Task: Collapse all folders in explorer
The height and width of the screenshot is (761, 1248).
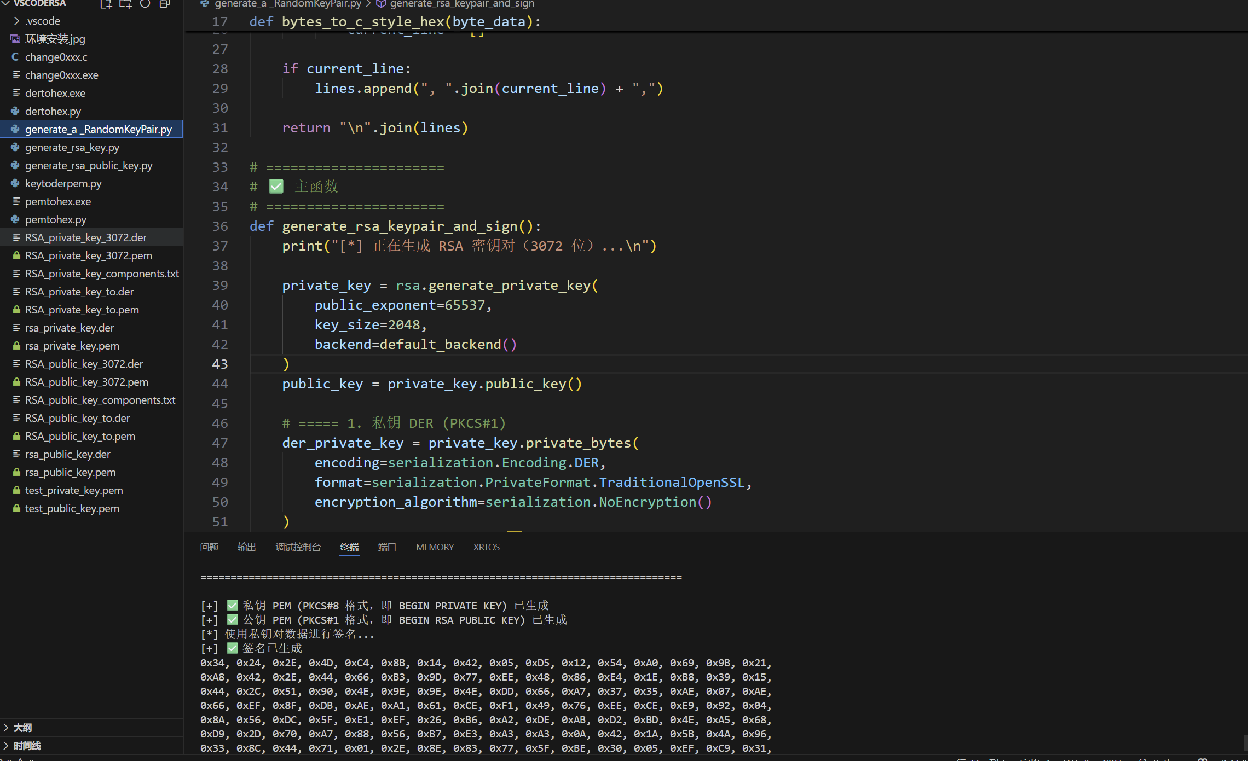Action: pos(164,4)
